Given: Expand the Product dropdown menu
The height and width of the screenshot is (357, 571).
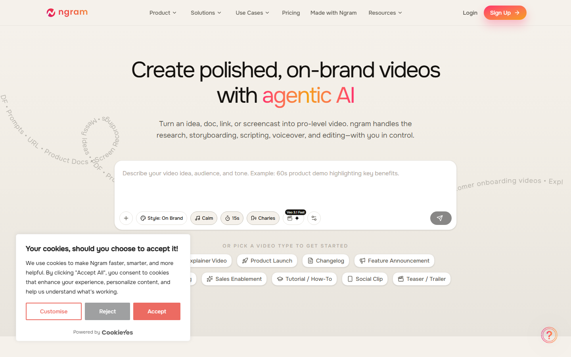Looking at the screenshot, I should coord(163,13).
